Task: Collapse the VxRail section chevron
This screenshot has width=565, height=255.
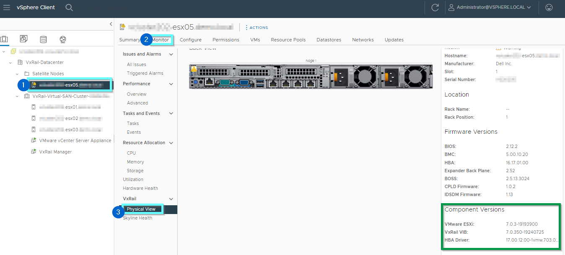Action: (x=171, y=199)
